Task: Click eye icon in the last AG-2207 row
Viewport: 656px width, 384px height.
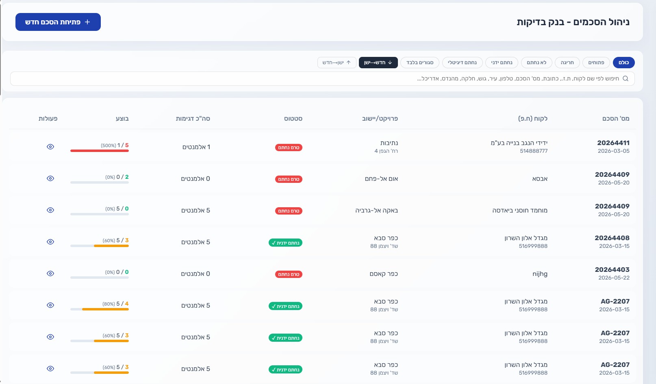Action: click(x=50, y=369)
